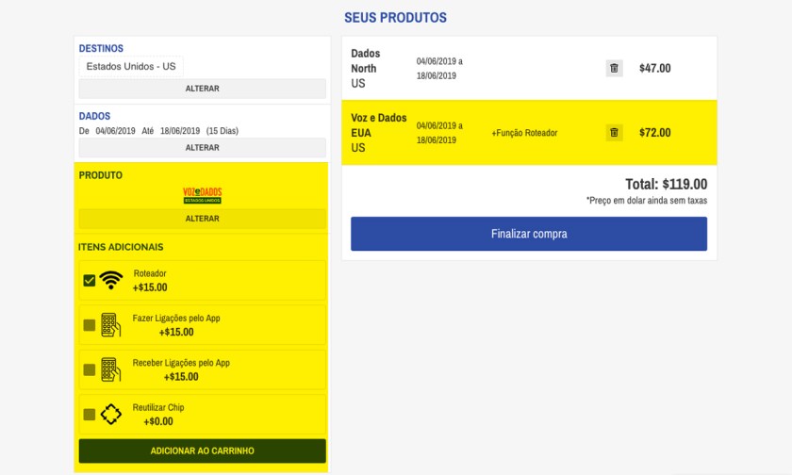Click Finalizar compra button

point(528,234)
